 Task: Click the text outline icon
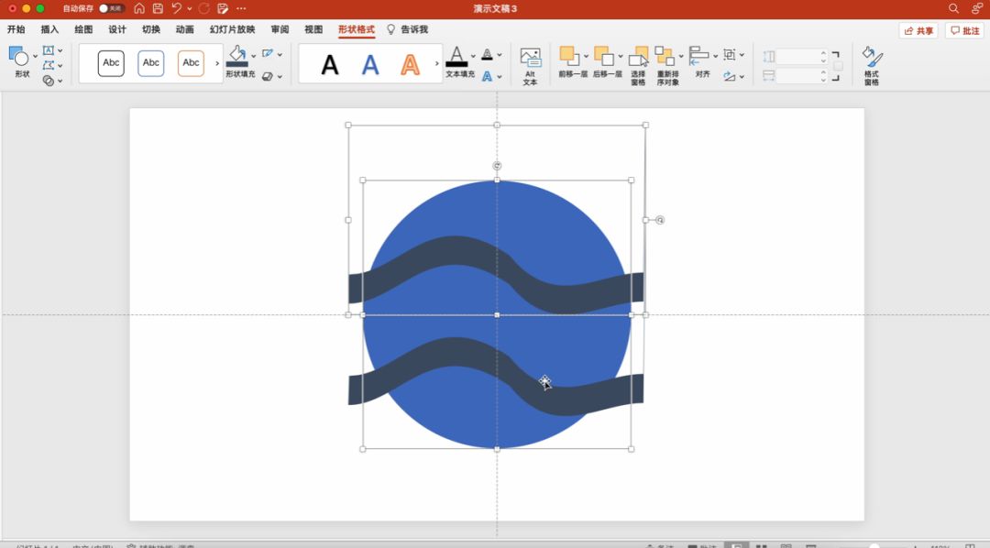click(487, 54)
